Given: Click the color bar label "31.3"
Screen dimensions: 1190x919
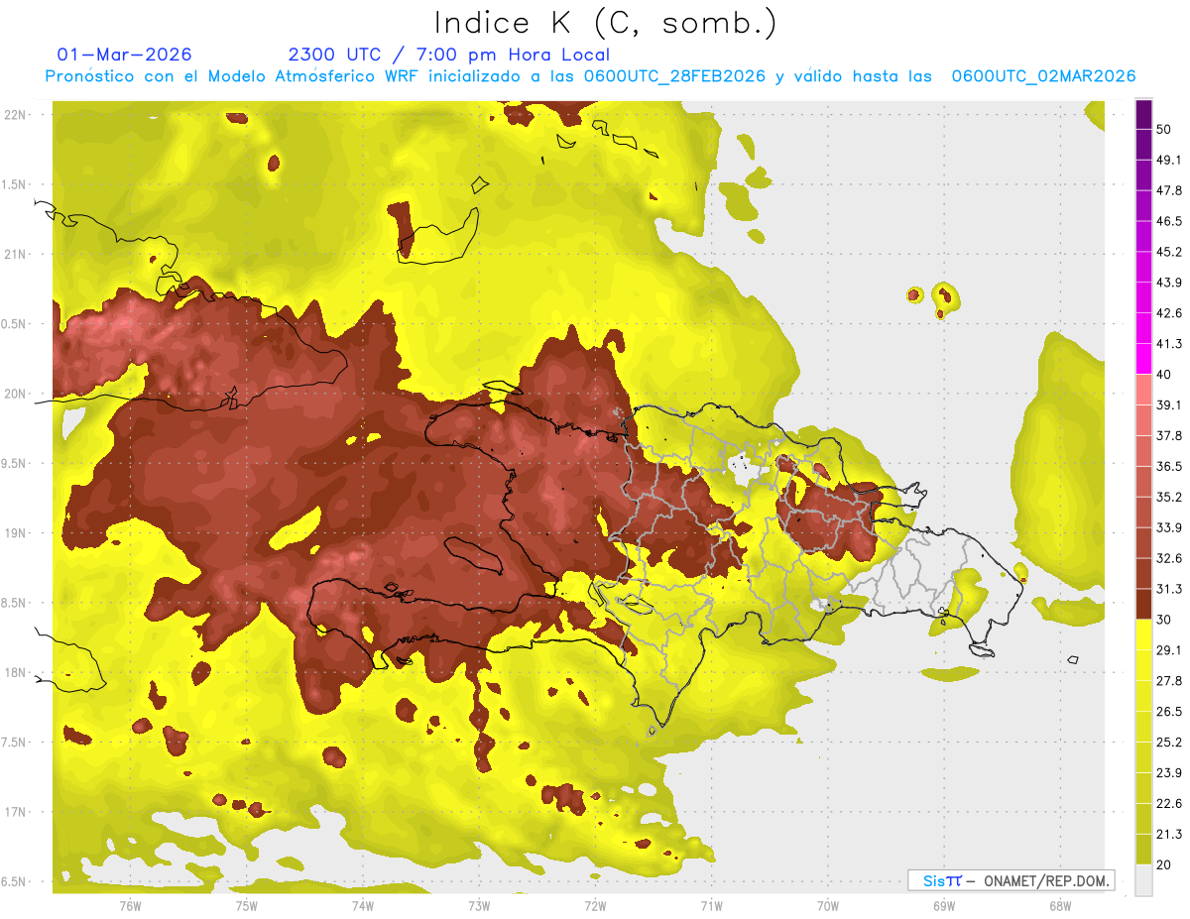Looking at the screenshot, I should 1169,589.
